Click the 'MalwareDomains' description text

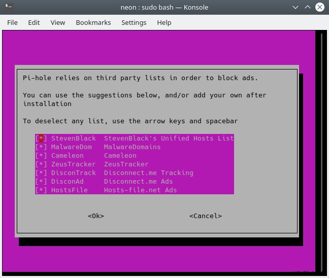[x=132, y=147]
